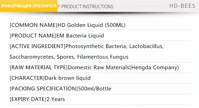Select the Dark brown liquid text
The height and width of the screenshot is (108, 199).
68,78
